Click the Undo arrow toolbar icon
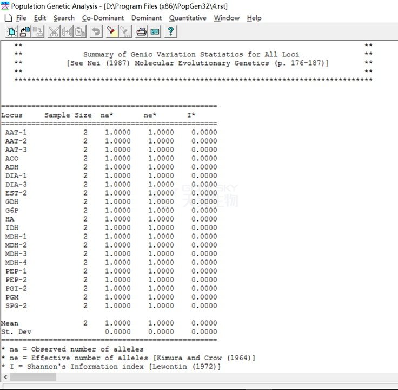The height and width of the screenshot is (390, 398). (96, 32)
